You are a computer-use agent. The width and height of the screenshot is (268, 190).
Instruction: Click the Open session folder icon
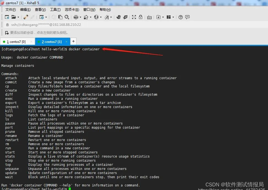pyautogui.click(x=14, y=17)
